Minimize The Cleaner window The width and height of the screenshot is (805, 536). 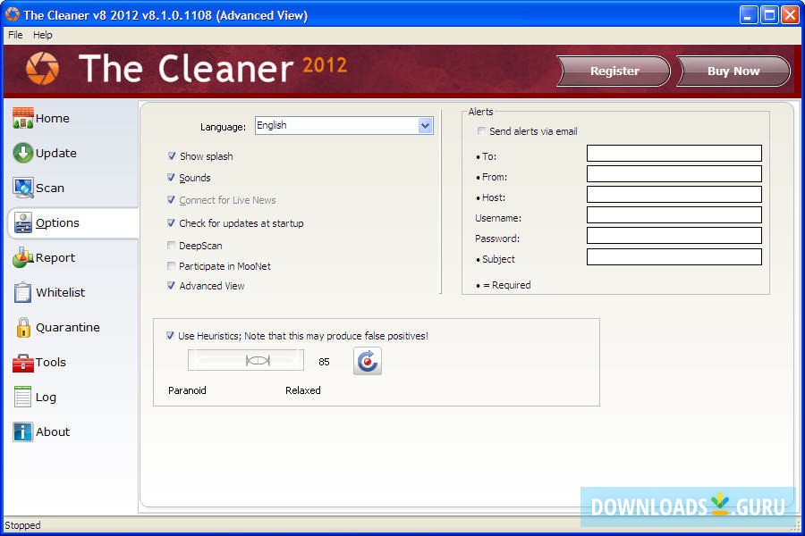(x=749, y=15)
